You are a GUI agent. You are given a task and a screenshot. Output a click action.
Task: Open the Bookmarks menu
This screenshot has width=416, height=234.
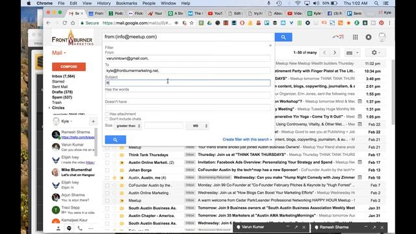(127, 3)
